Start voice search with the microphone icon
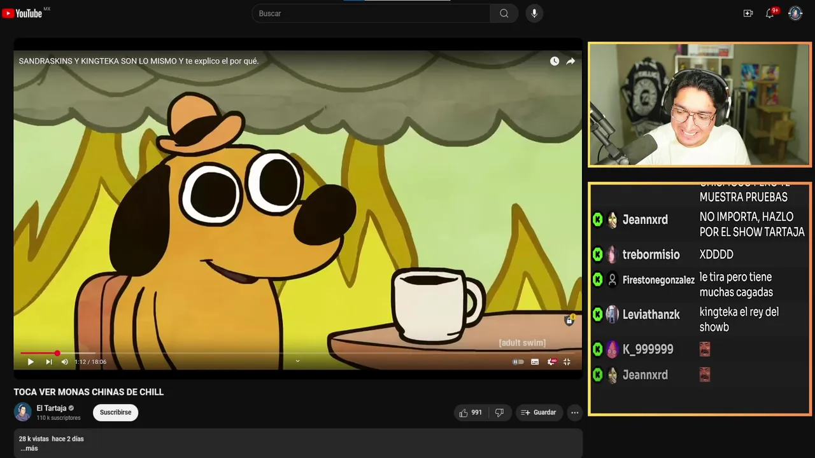This screenshot has width=815, height=458. click(x=534, y=13)
